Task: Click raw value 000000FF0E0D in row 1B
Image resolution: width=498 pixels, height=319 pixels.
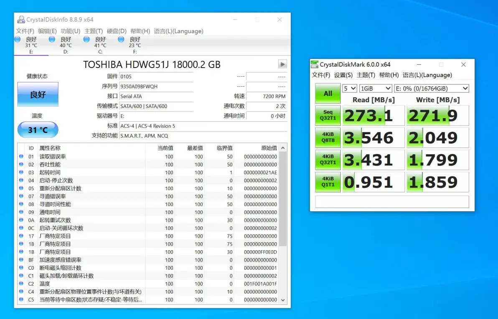Action: (260, 252)
